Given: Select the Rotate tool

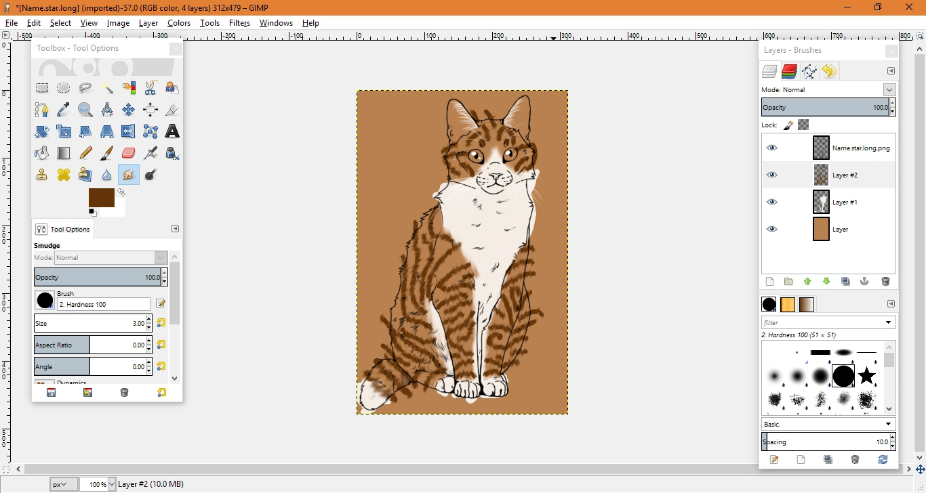Looking at the screenshot, I should 42,131.
